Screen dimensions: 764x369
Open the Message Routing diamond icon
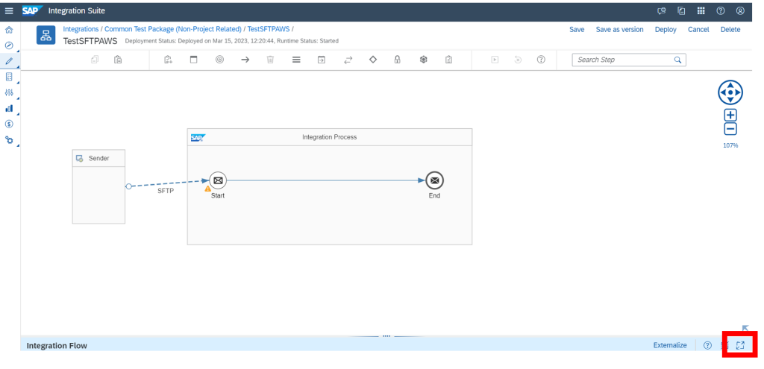(x=373, y=60)
